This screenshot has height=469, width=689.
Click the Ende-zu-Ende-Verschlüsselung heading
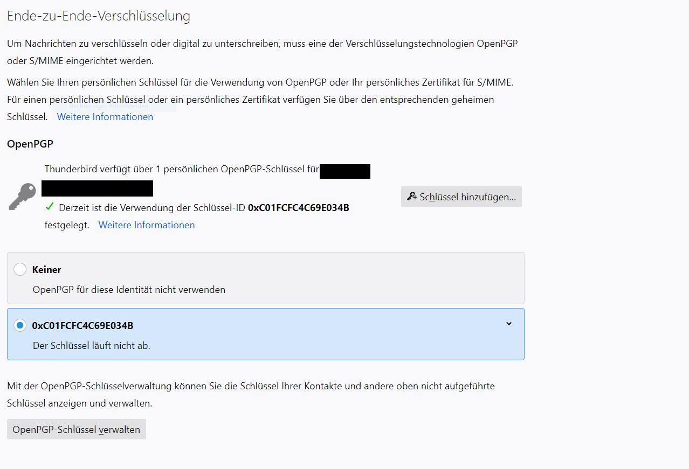click(x=99, y=16)
